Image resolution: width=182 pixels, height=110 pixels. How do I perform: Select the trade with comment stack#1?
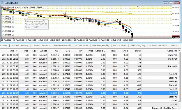[x=89, y=104]
